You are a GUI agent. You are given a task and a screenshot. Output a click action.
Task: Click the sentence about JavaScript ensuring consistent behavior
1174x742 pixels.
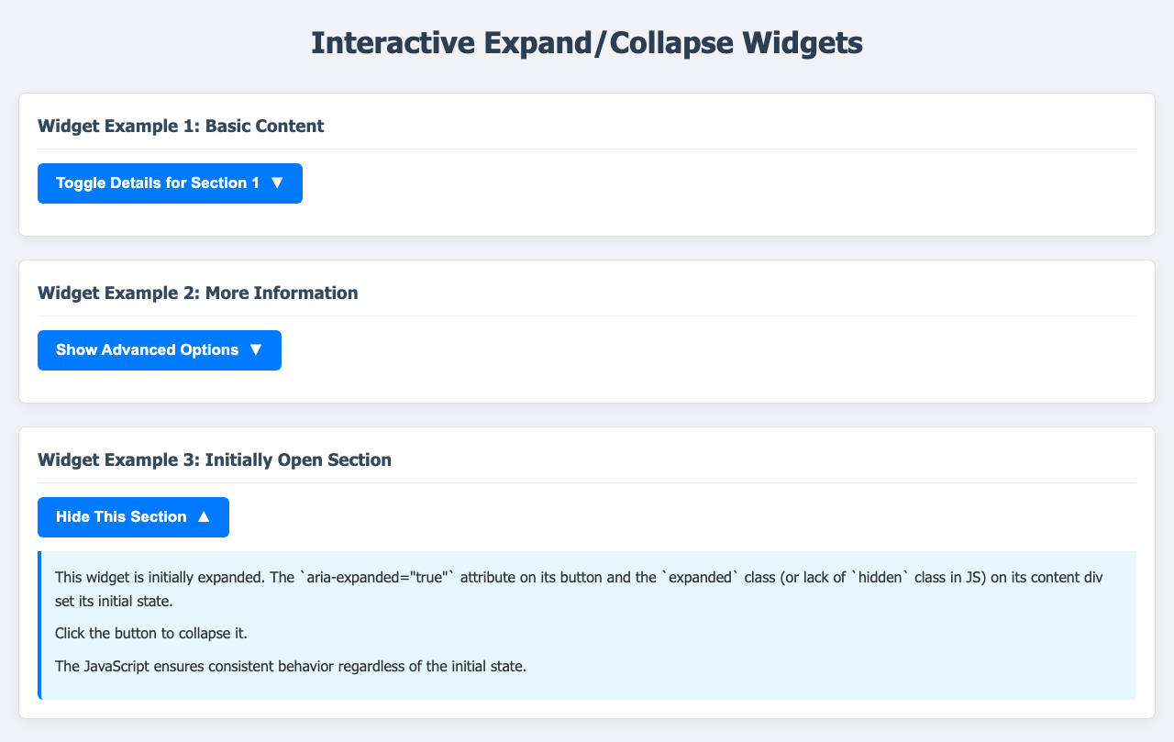point(291,666)
